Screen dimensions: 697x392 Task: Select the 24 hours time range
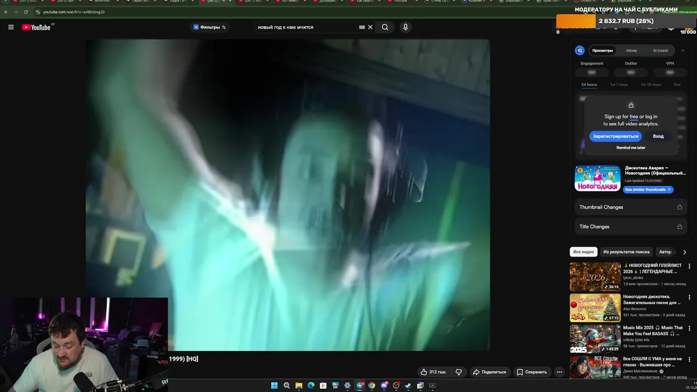tap(589, 84)
